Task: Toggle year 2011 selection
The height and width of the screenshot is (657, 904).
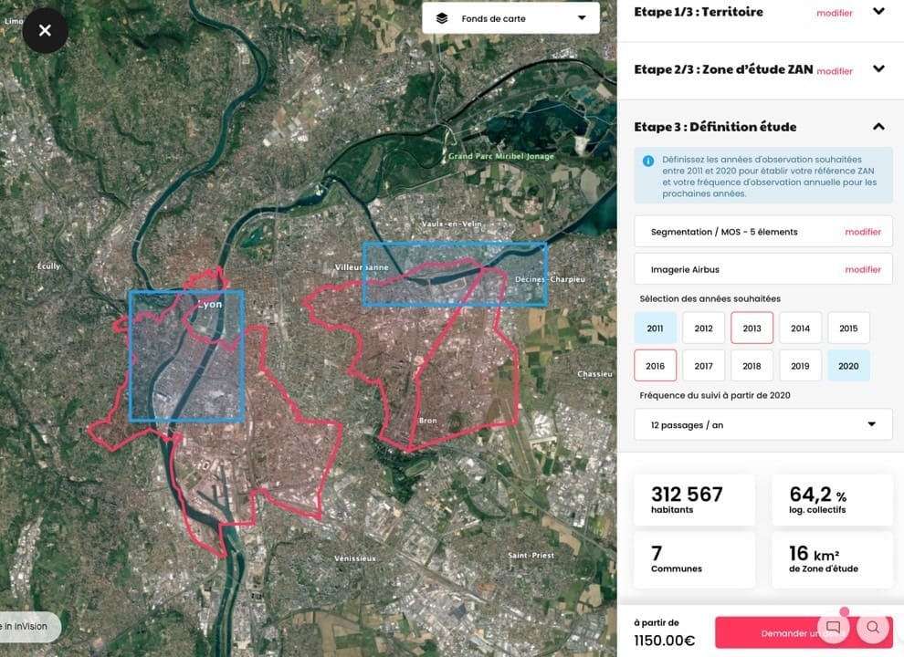Action: click(655, 328)
